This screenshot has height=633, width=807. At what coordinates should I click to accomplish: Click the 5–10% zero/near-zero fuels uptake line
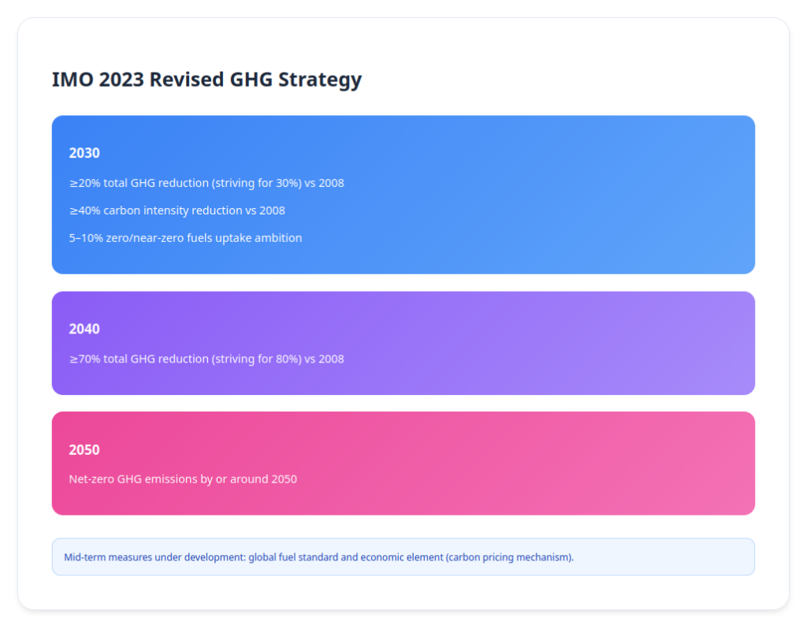click(x=185, y=238)
